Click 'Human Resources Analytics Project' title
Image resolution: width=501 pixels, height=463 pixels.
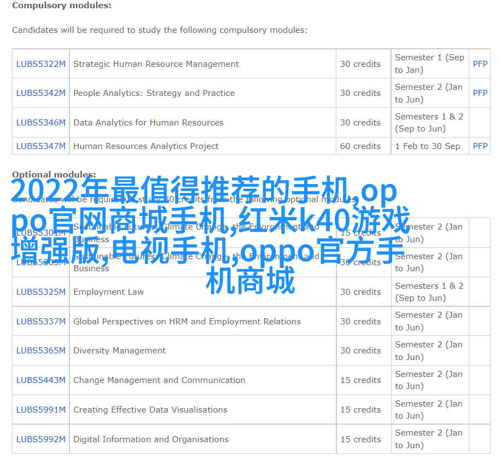click(146, 146)
